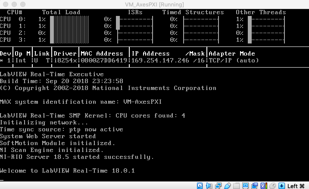Click the Timed Structures header
This screenshot has height=189, width=309.
click(x=193, y=12)
